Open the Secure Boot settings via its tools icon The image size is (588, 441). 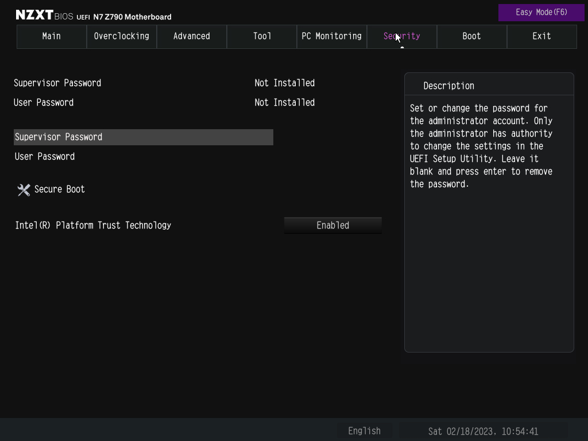click(x=23, y=189)
